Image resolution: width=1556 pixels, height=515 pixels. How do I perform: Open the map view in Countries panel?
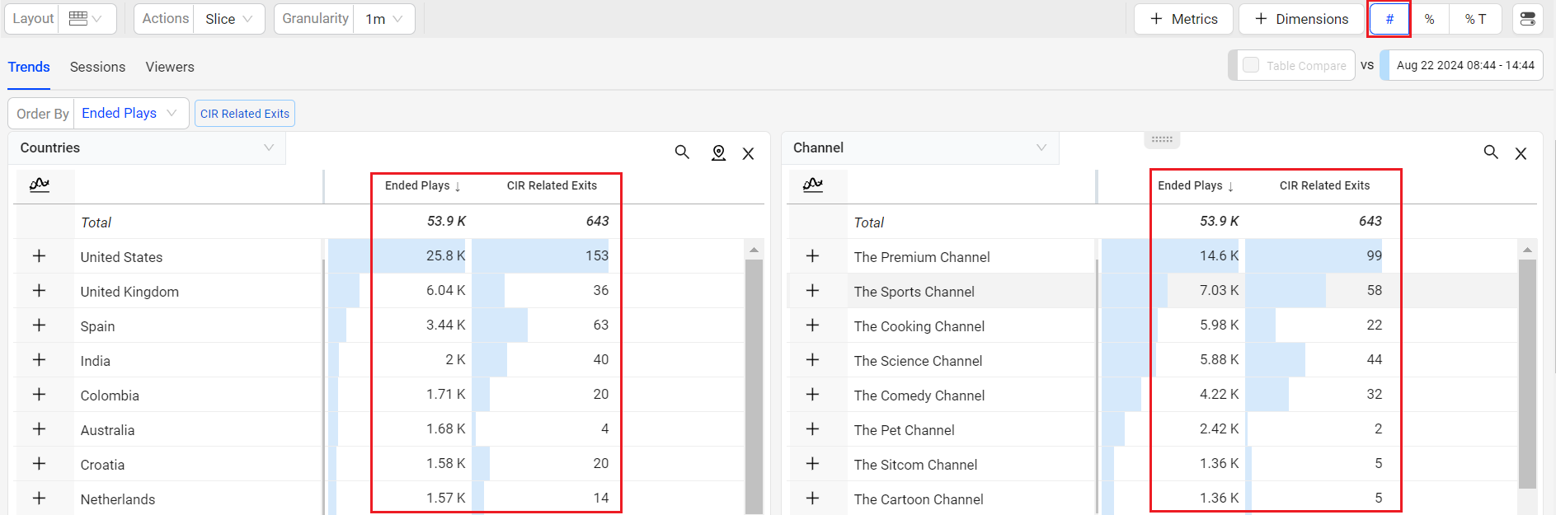(x=718, y=152)
